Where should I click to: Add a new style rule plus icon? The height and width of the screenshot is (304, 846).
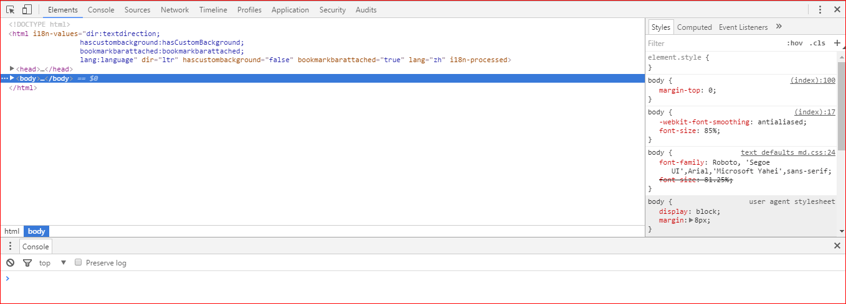pos(837,43)
